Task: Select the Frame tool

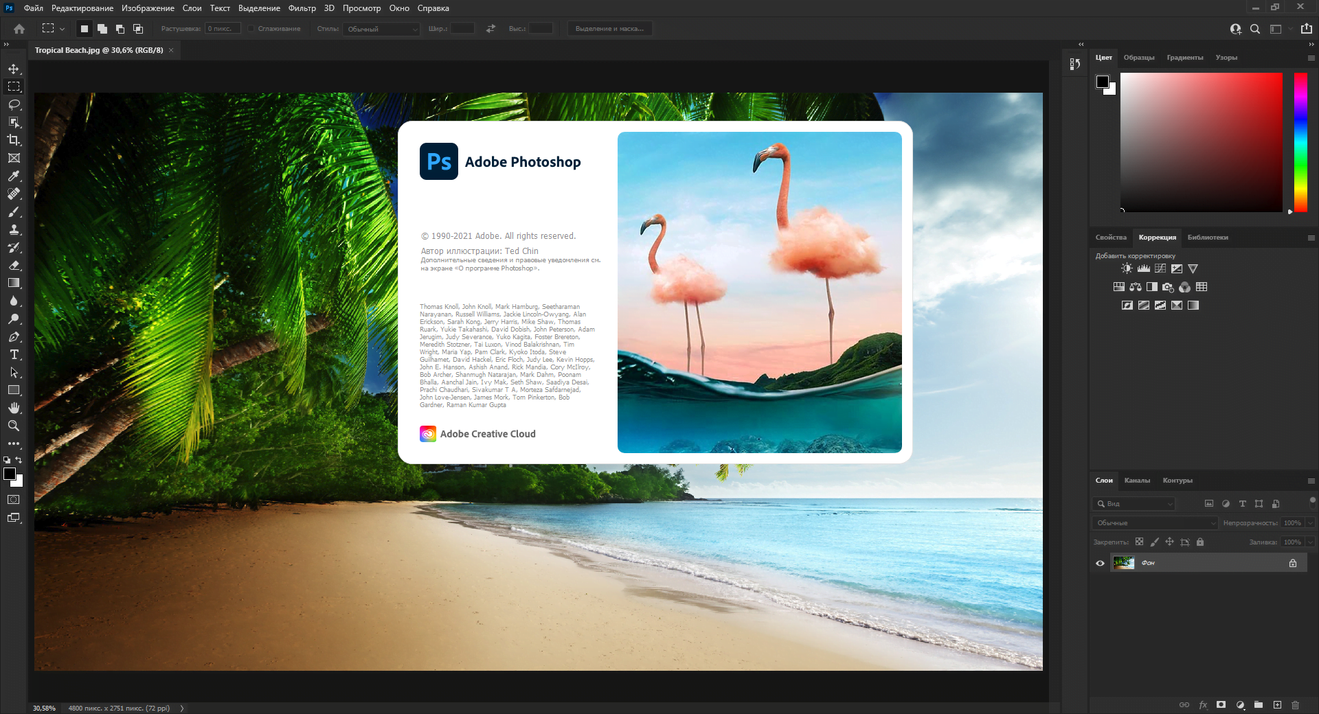Action: click(x=14, y=158)
